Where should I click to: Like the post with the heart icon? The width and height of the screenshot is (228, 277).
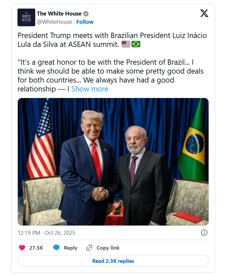pyautogui.click(x=22, y=248)
